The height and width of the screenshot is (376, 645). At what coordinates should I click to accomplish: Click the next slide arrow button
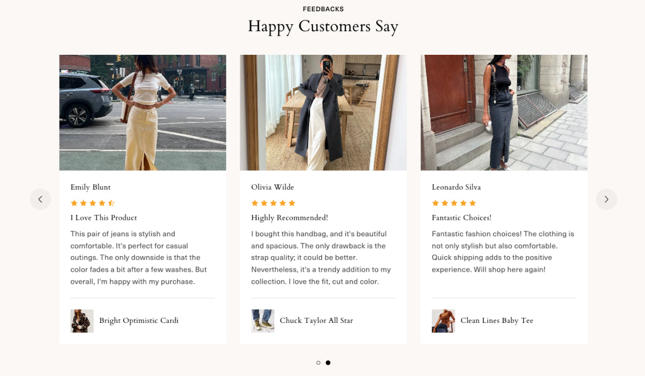tap(606, 199)
